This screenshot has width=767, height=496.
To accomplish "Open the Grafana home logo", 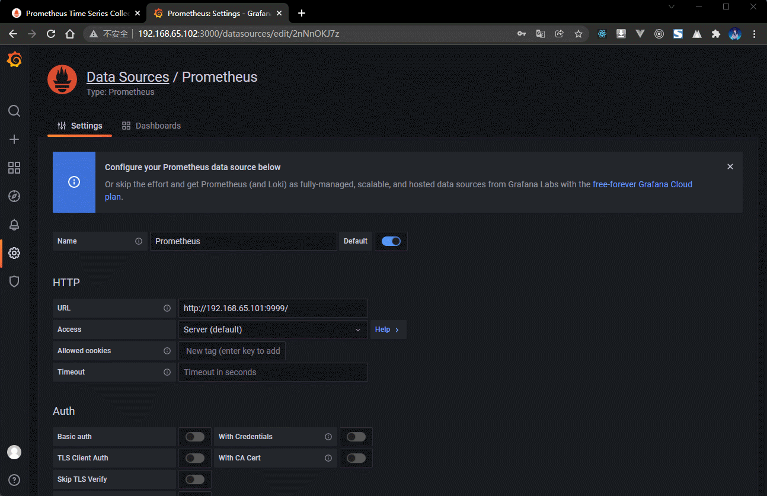I will (14, 60).
